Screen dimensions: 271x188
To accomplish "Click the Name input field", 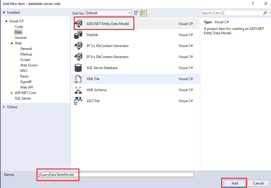I will [x=116, y=174].
